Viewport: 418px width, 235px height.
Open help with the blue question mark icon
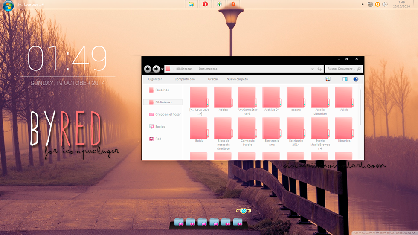tap(356, 79)
